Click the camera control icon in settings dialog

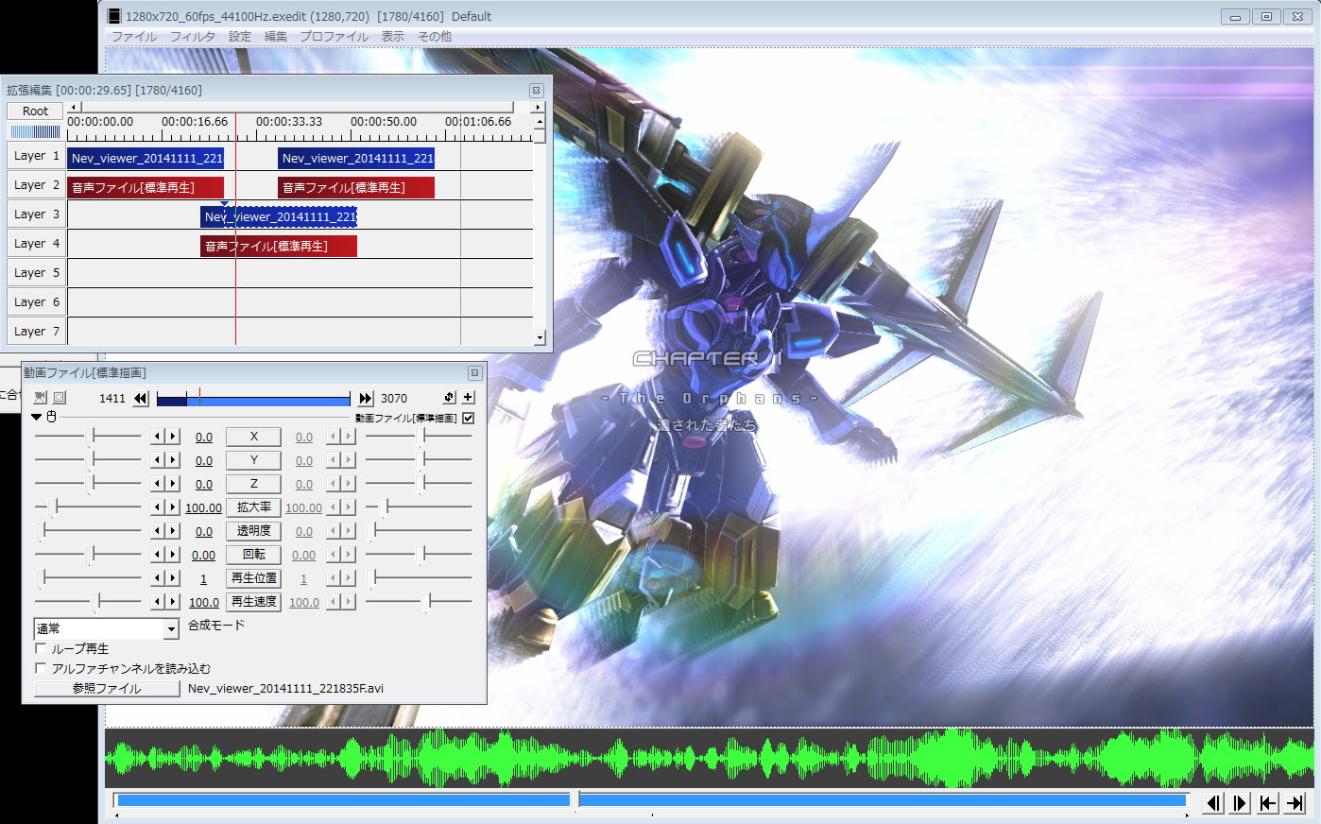coord(40,398)
